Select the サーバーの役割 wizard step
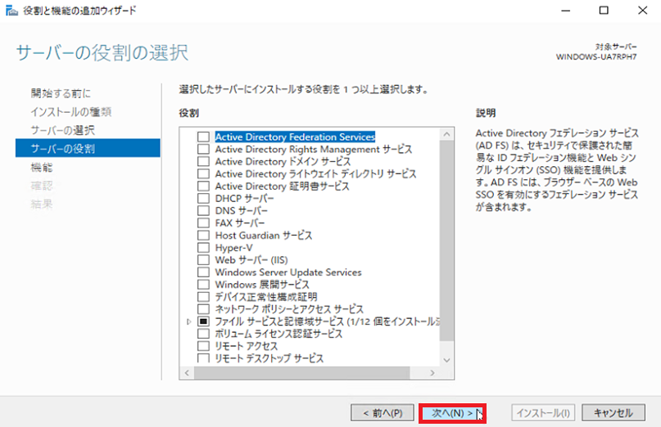 88,148
